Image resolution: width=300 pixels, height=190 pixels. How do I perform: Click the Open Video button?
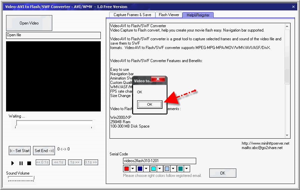(x=29, y=23)
